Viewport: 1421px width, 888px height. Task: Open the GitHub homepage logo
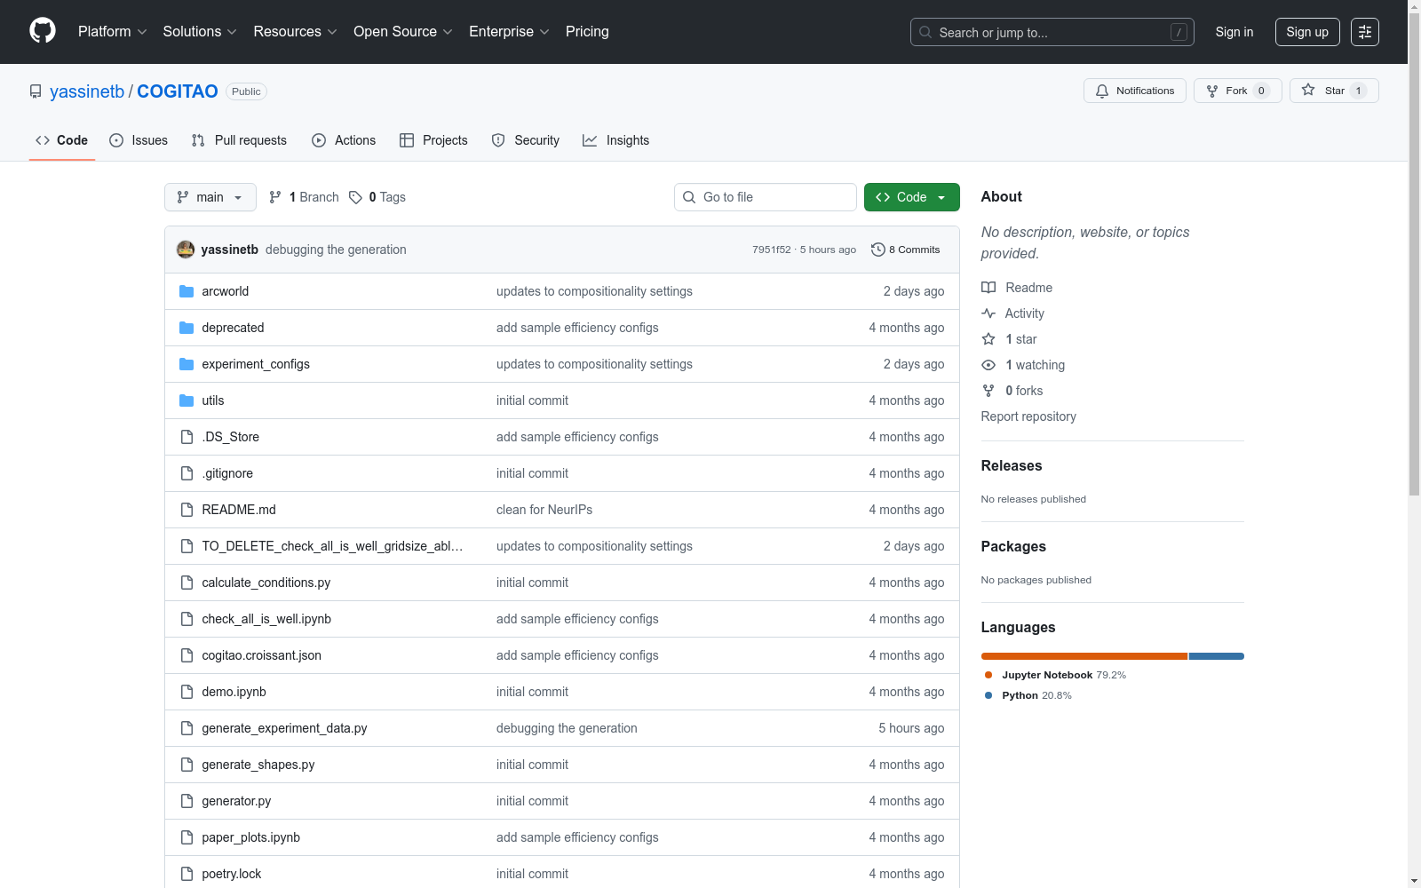click(x=43, y=31)
